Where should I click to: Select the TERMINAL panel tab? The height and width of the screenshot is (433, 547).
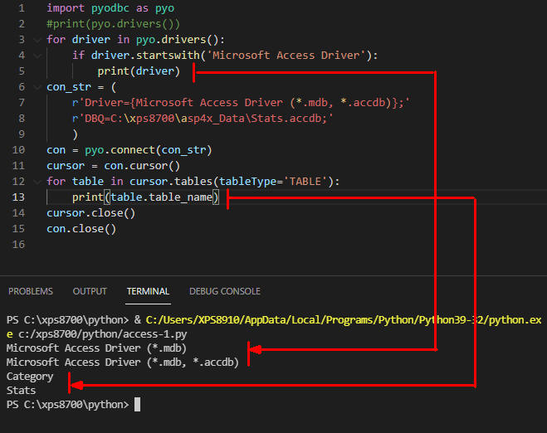coord(148,291)
